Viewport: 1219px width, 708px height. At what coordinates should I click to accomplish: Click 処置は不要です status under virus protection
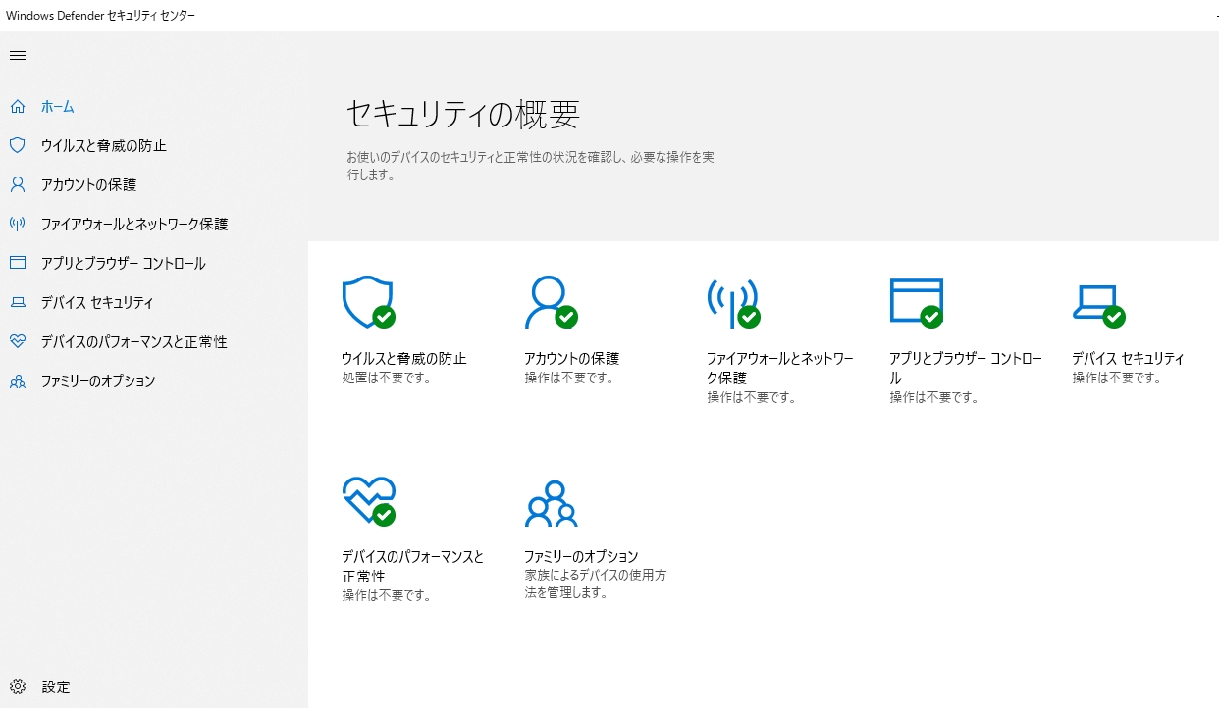[x=387, y=378]
